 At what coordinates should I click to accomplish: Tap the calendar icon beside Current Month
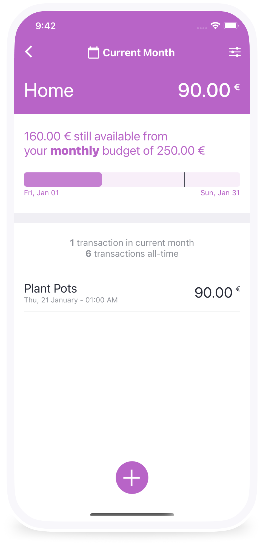pyautogui.click(x=93, y=53)
